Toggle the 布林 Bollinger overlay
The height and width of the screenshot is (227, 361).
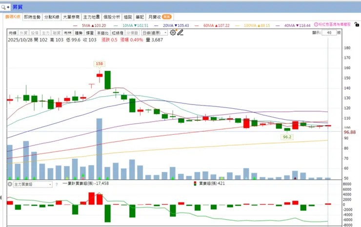point(68,33)
